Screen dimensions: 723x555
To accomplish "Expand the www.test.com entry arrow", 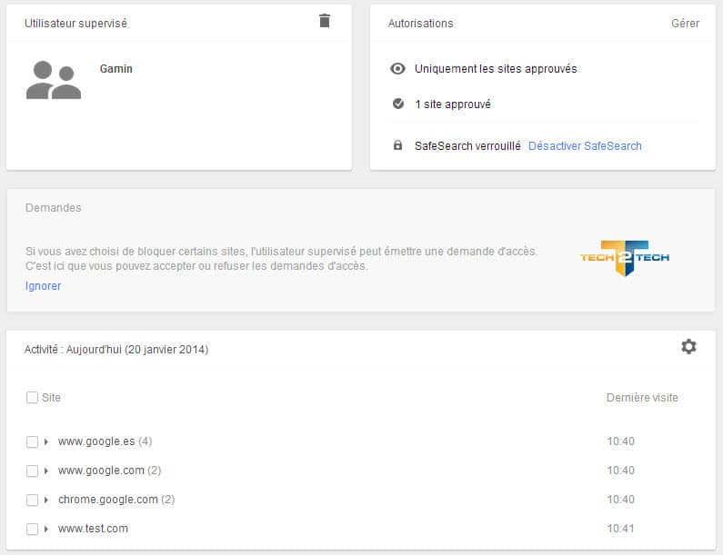I will pyautogui.click(x=46, y=529).
